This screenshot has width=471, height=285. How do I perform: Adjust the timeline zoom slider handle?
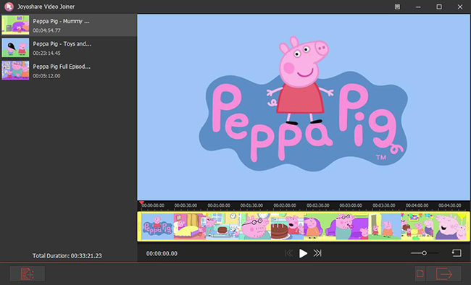tap(424, 253)
